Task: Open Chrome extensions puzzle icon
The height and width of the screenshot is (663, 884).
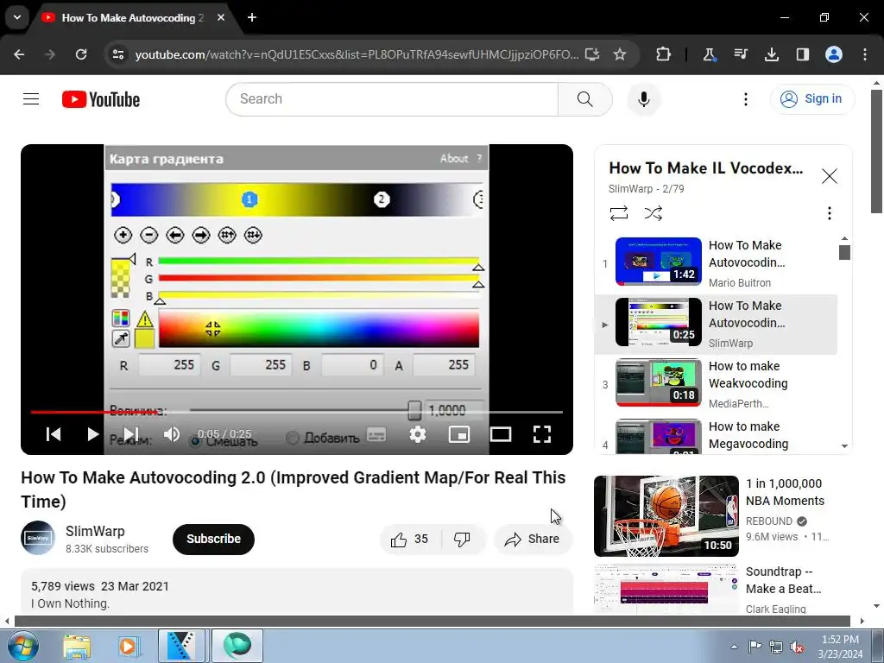Action: point(664,54)
